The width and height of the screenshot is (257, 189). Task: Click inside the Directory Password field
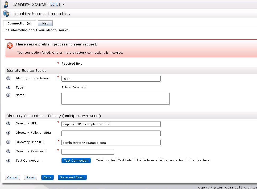click(88, 152)
